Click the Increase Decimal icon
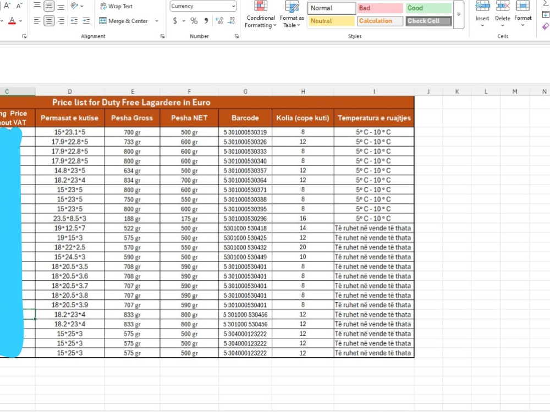550x412 pixels. click(x=219, y=21)
